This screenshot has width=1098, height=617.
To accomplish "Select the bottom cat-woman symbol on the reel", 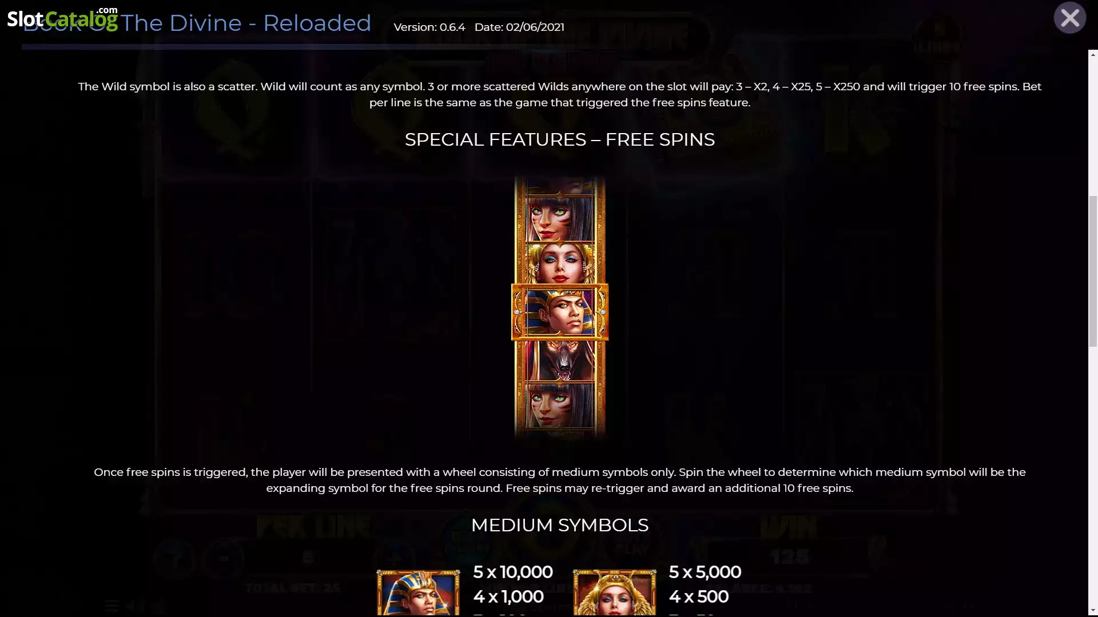I will pyautogui.click(x=560, y=405).
